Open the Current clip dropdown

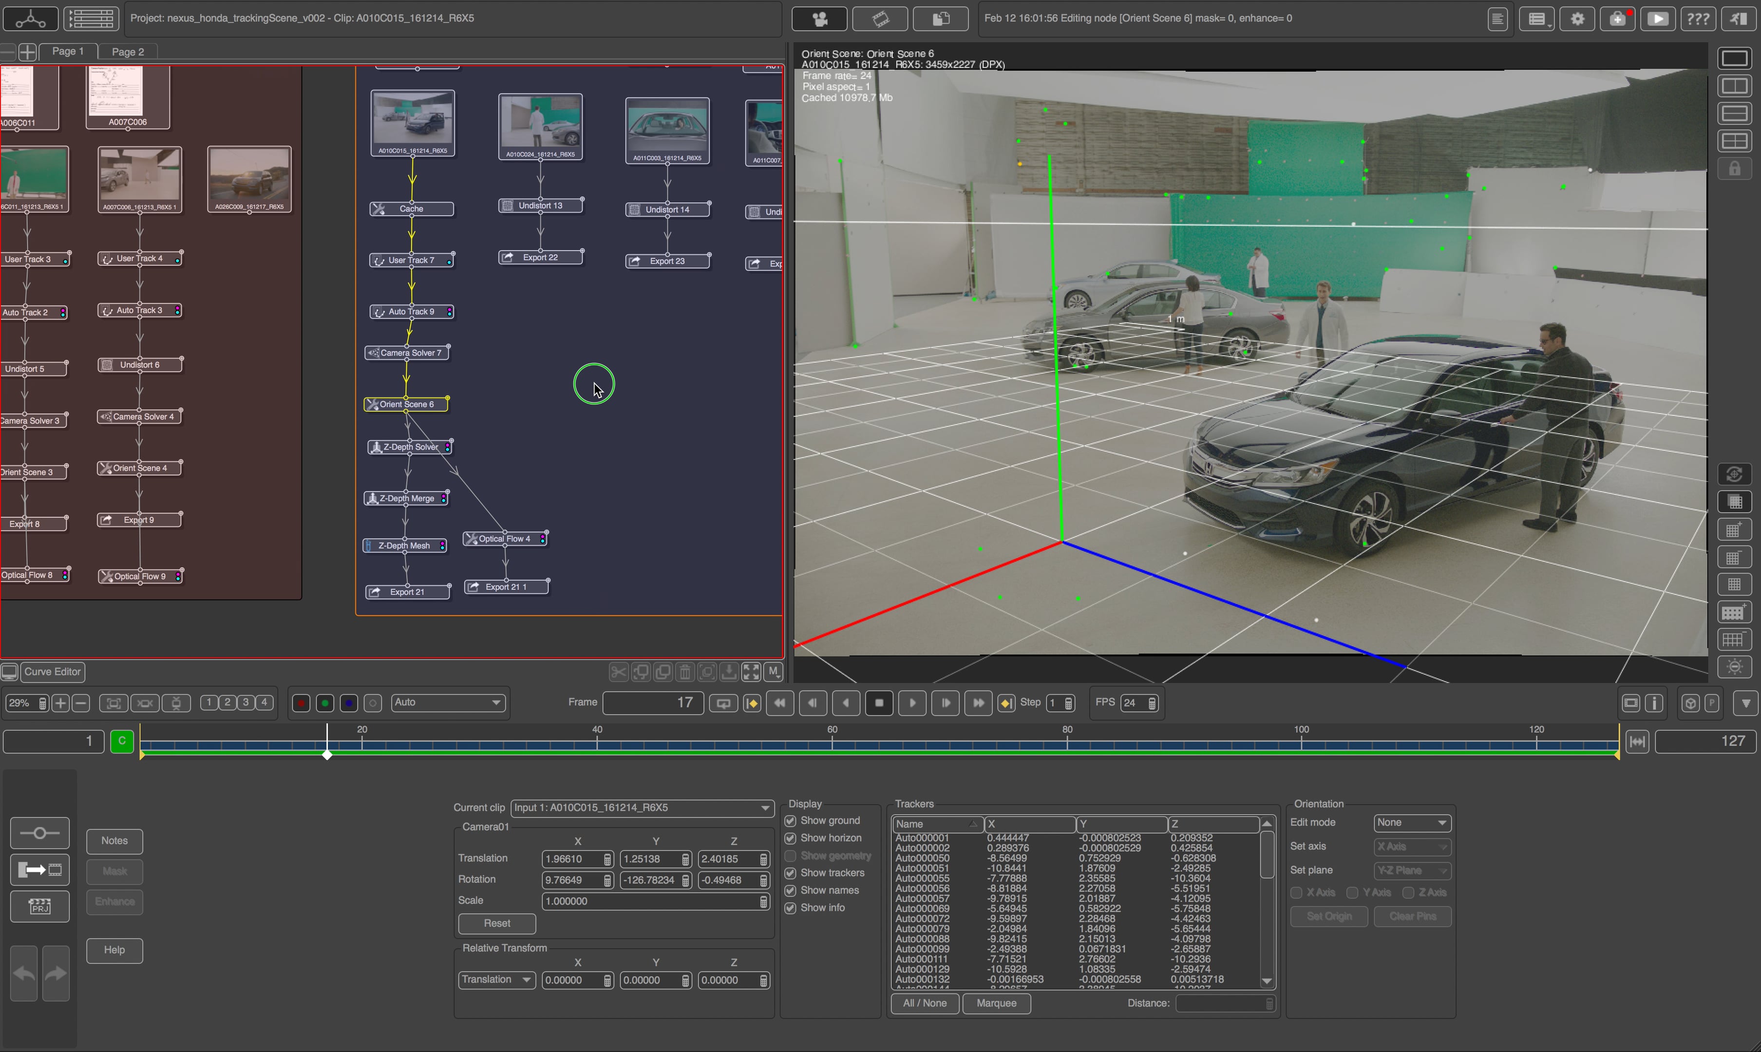click(642, 808)
